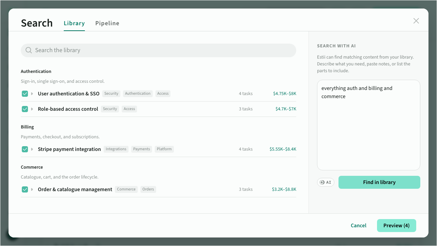Click the Find in library button
The width and height of the screenshot is (437, 246).
pyautogui.click(x=379, y=182)
